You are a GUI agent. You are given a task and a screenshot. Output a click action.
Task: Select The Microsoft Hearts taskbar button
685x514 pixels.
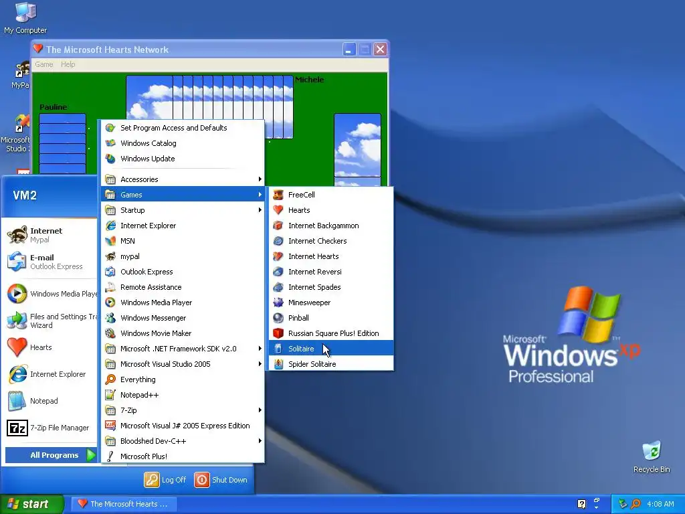[x=124, y=504]
